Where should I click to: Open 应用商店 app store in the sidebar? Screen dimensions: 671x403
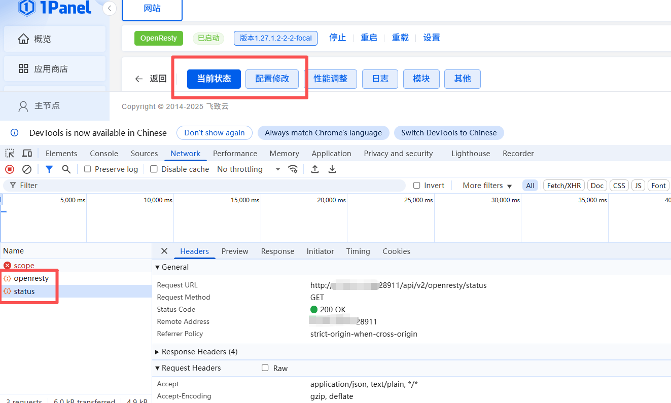[55, 69]
